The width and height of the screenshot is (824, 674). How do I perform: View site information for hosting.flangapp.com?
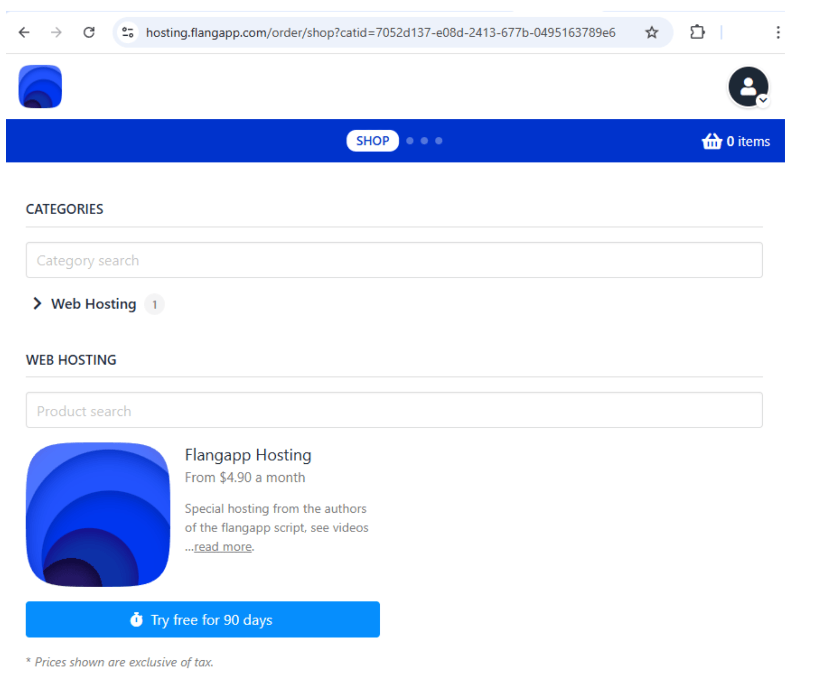(128, 32)
